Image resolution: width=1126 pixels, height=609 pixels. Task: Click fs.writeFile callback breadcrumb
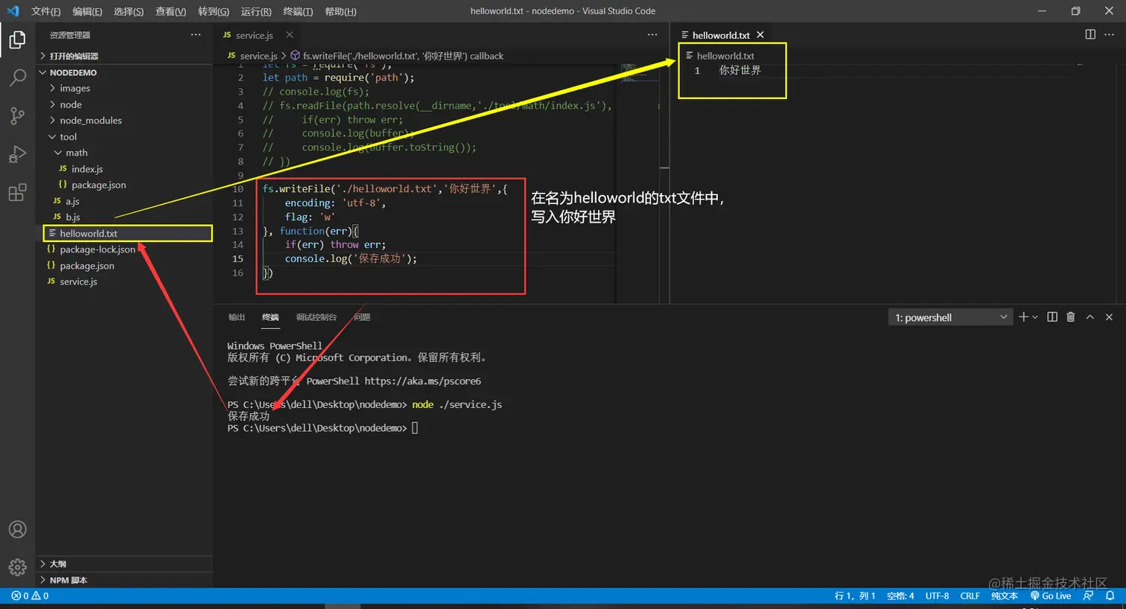[x=397, y=56]
